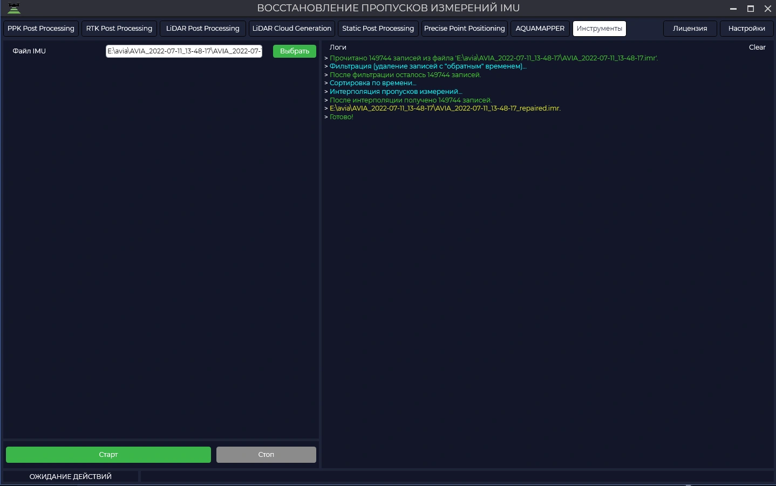Open the Лицензия section
This screenshot has width=776, height=486.
[x=690, y=29]
